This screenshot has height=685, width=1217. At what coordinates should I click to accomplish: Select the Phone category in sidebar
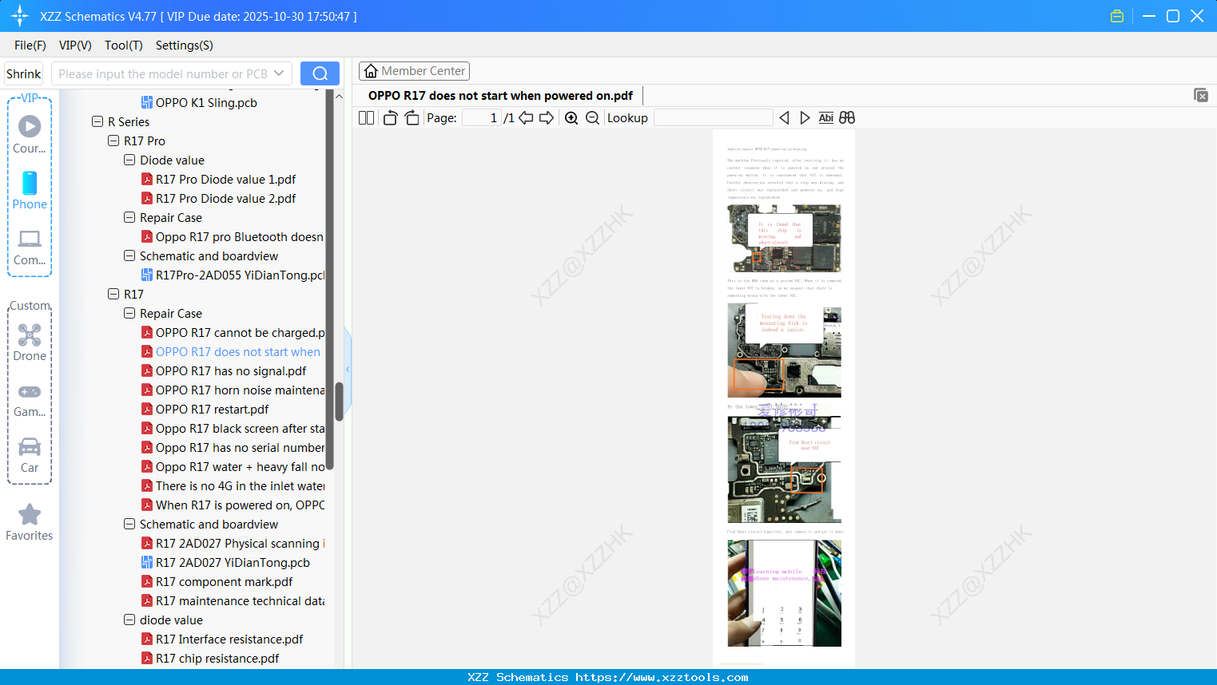point(30,191)
